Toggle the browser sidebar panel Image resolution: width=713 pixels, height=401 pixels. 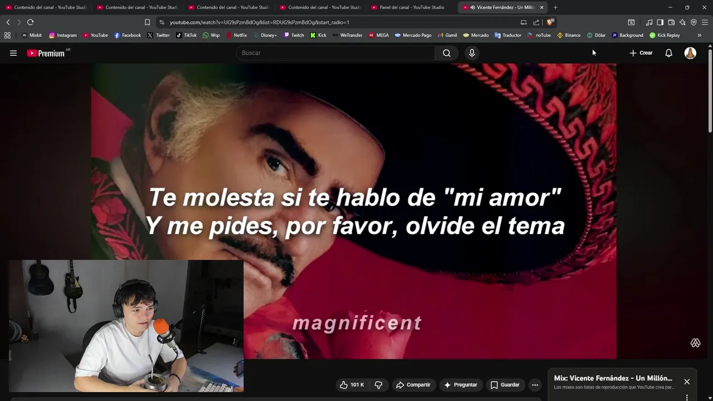[660, 22]
